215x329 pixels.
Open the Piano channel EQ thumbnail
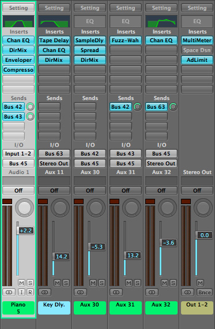[x=18, y=21]
